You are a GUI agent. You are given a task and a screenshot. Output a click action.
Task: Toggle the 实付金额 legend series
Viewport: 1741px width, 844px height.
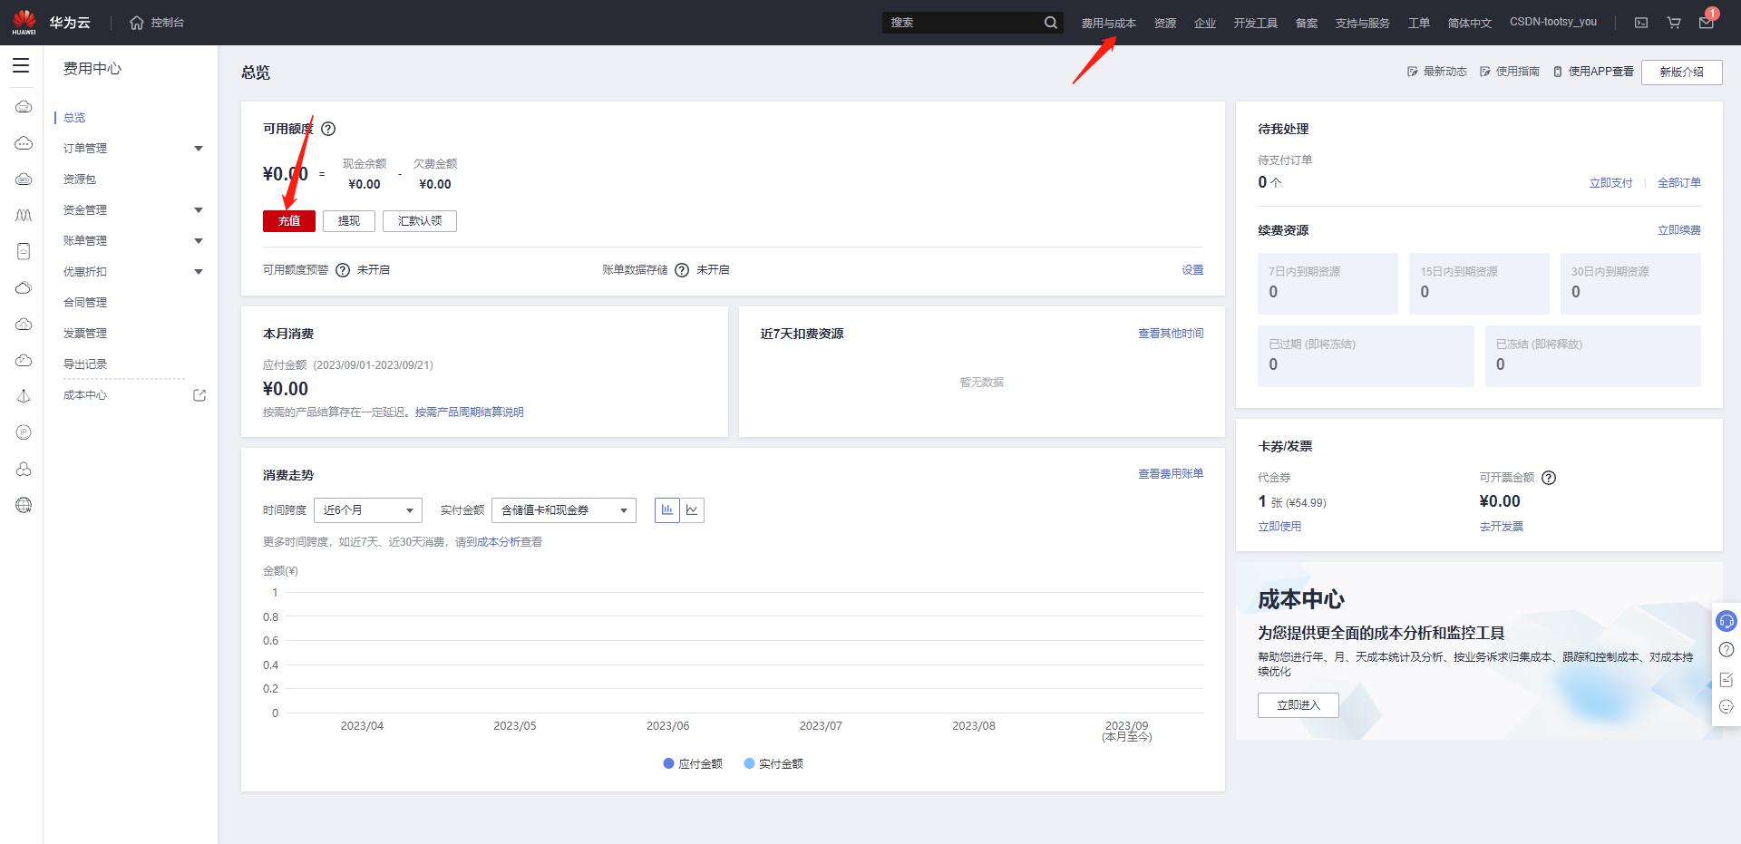773,764
